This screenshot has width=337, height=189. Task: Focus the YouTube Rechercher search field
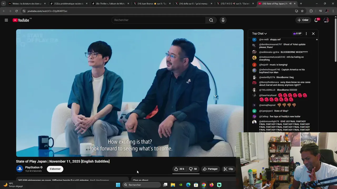coord(159,20)
